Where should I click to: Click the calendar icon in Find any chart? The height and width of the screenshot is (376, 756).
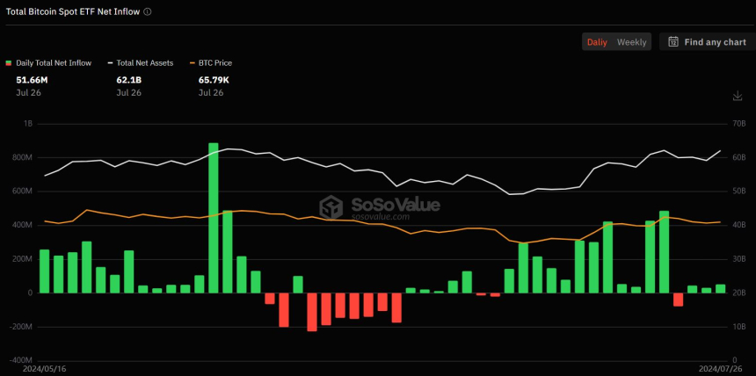pos(673,42)
